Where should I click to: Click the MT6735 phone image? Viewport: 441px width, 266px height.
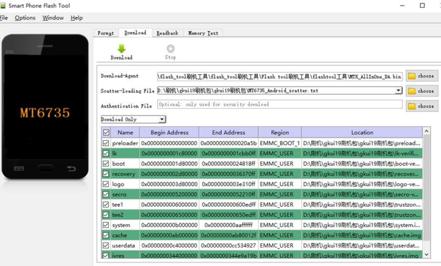coord(45,107)
